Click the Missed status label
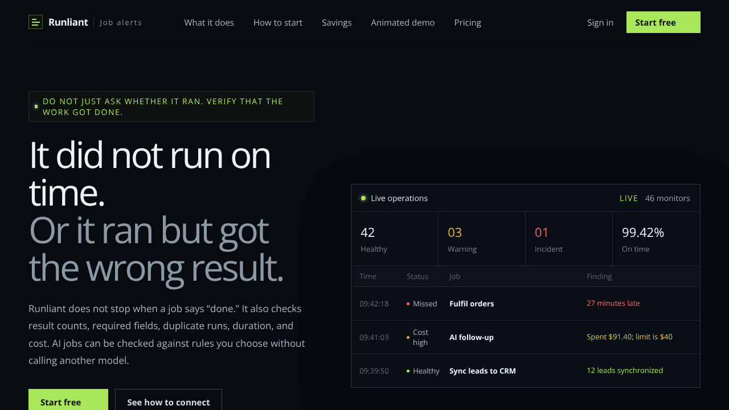Viewport: 729px width, 410px height. [425, 304]
